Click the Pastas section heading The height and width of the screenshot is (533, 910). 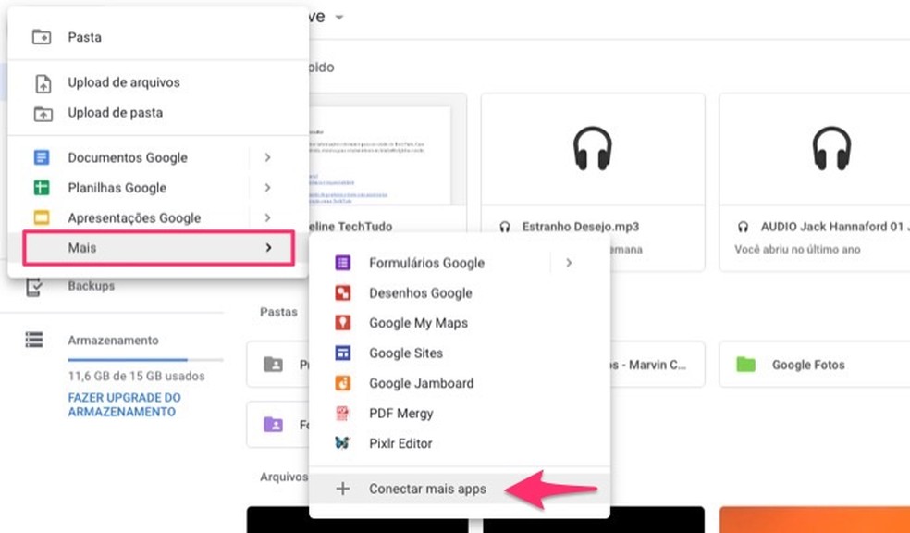pyautogui.click(x=278, y=313)
